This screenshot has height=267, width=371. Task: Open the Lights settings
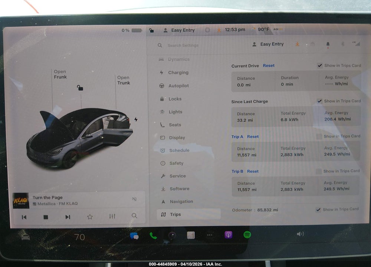pos(171,112)
